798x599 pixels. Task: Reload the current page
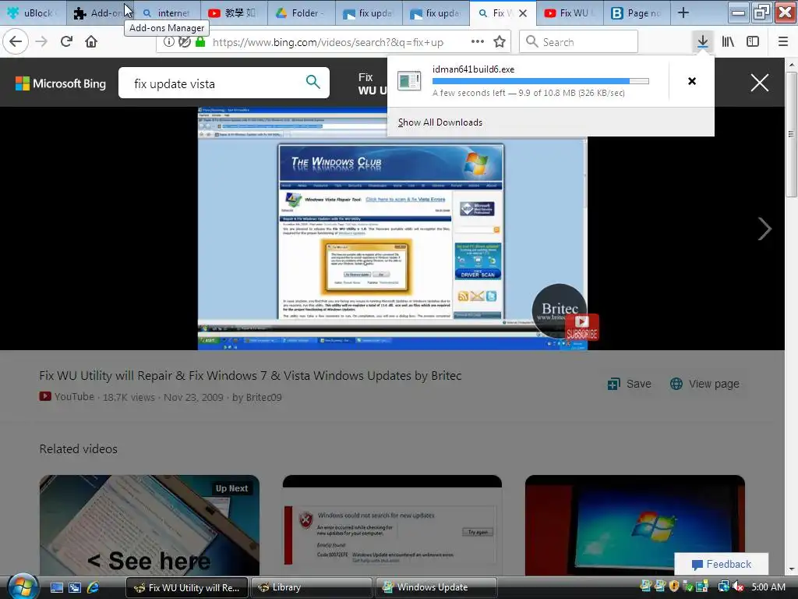[x=66, y=42]
